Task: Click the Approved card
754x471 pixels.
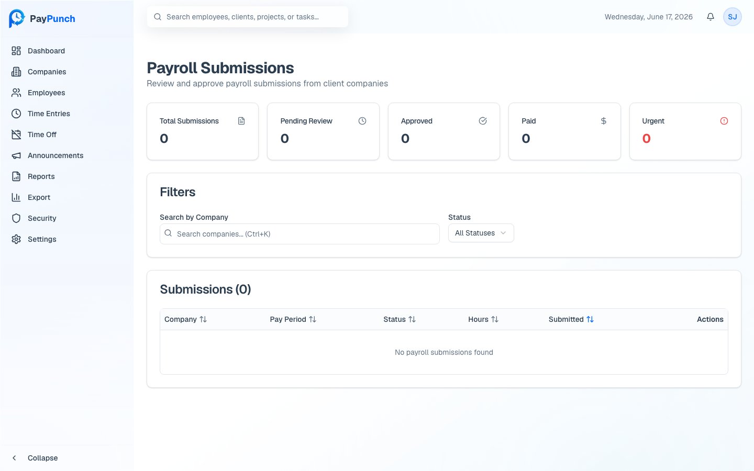Action: tap(444, 131)
